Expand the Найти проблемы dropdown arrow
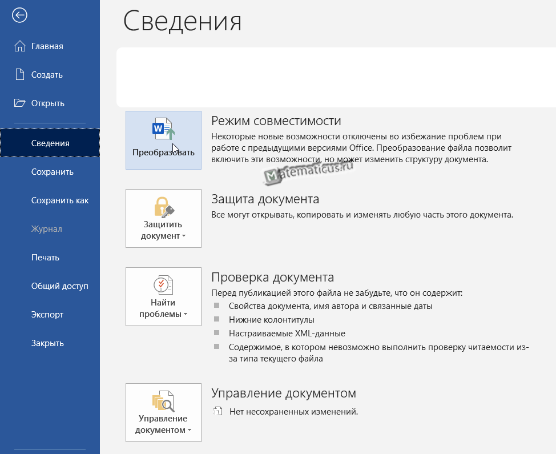Image resolution: width=556 pixels, height=454 pixels. pos(186,315)
